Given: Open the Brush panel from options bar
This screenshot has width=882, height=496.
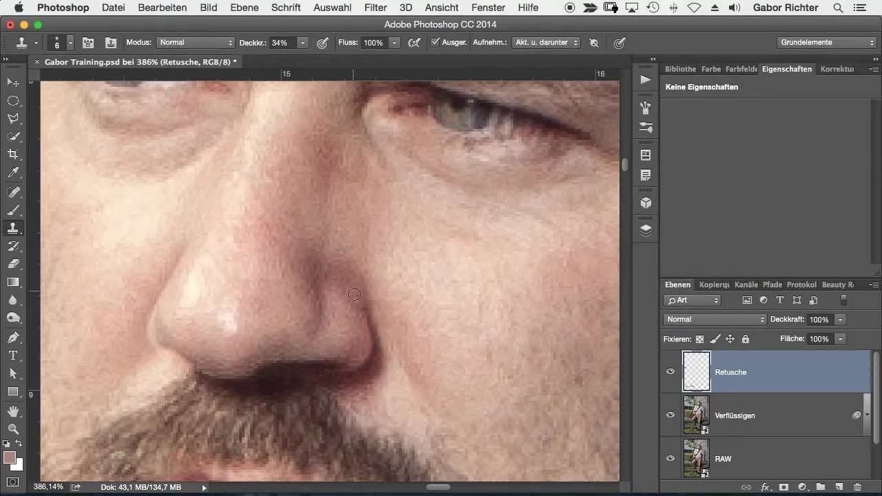Looking at the screenshot, I should (x=88, y=43).
